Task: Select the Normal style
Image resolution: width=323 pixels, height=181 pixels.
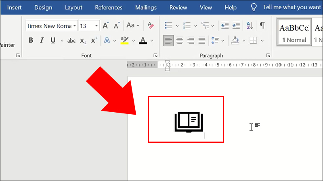Action: point(294,32)
